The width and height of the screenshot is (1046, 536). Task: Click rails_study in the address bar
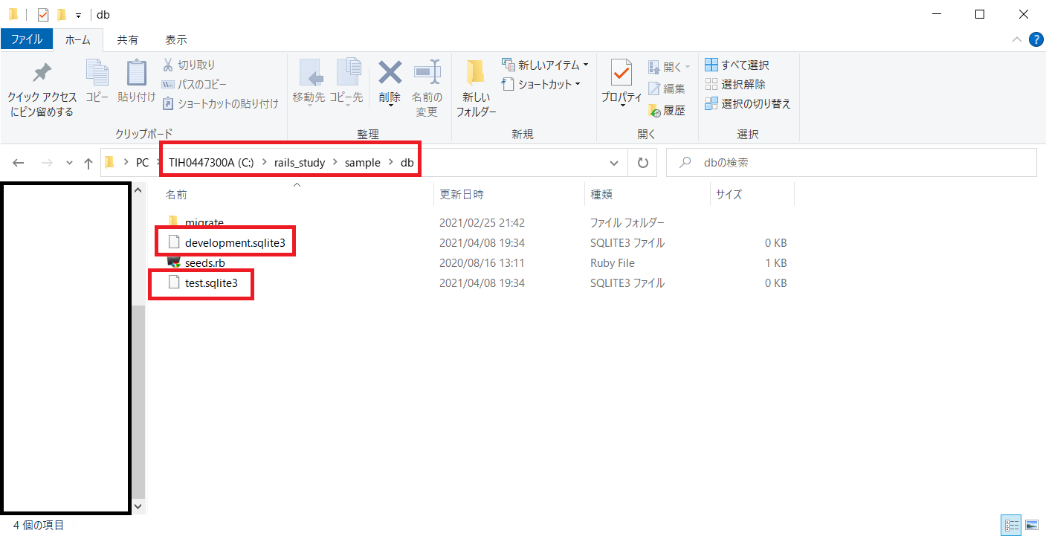[300, 163]
